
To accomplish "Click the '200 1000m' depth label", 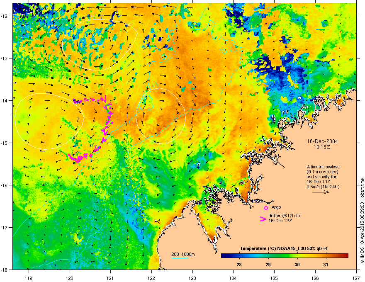I will point(183,254).
